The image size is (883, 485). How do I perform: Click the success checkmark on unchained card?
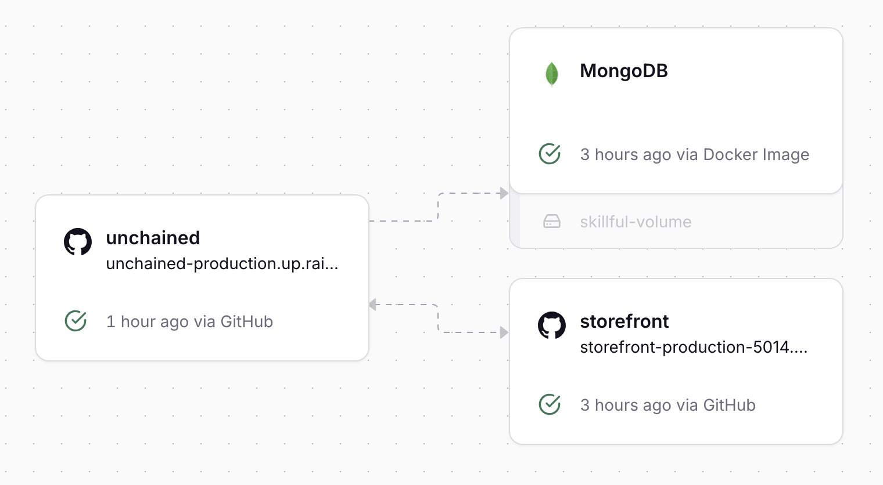pyautogui.click(x=76, y=321)
